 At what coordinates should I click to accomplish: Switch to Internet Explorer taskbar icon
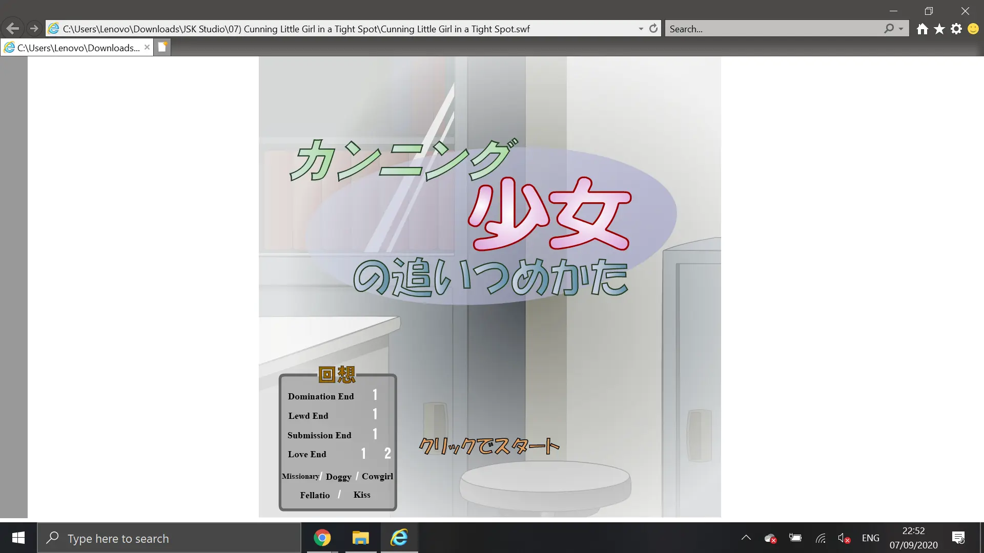(399, 538)
